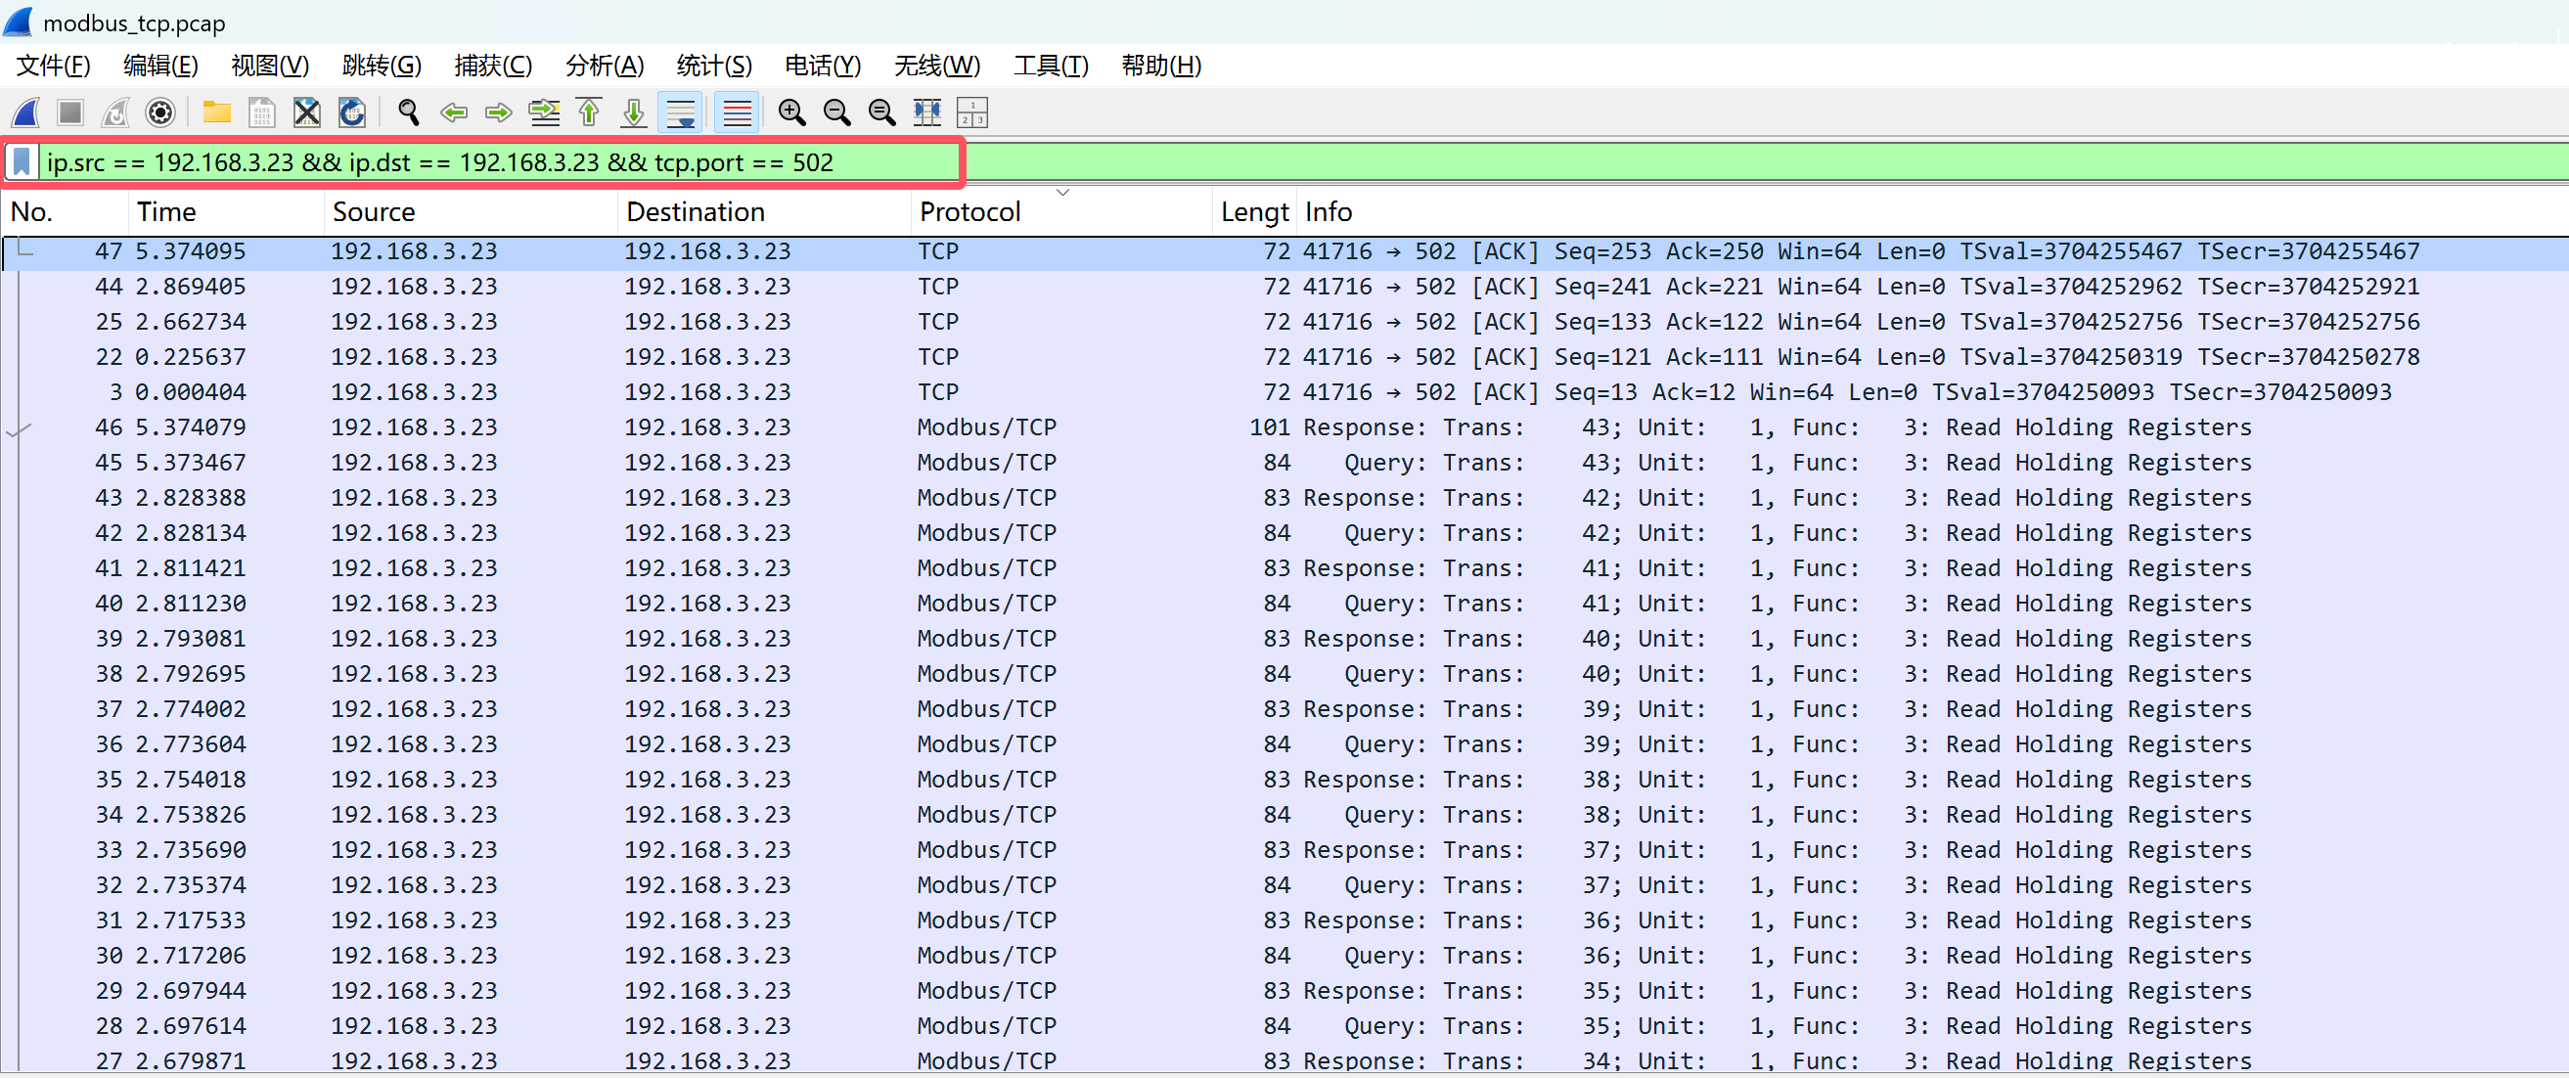Jump to the last packet
The height and width of the screenshot is (1078, 2569).
click(634, 112)
